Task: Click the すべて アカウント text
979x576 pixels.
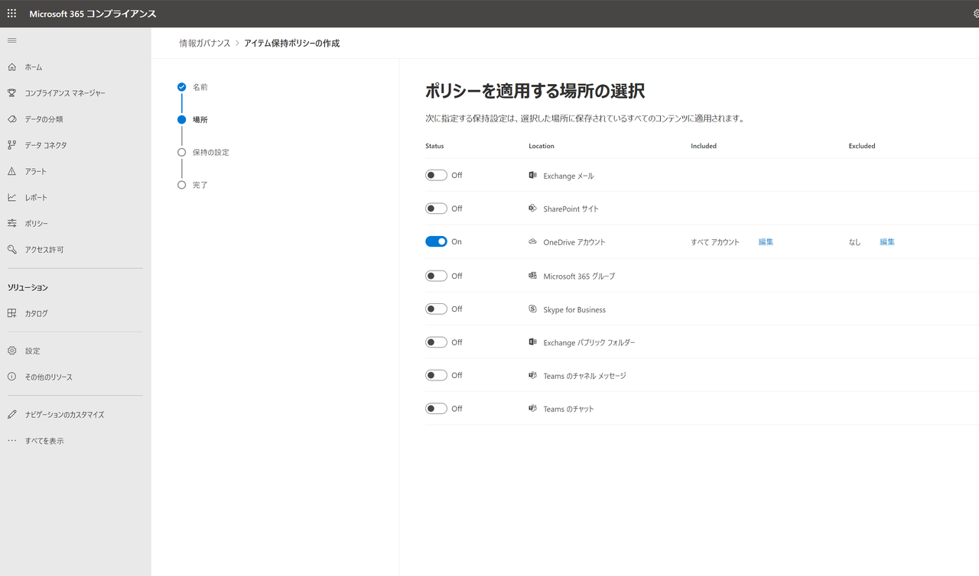Action: click(715, 242)
